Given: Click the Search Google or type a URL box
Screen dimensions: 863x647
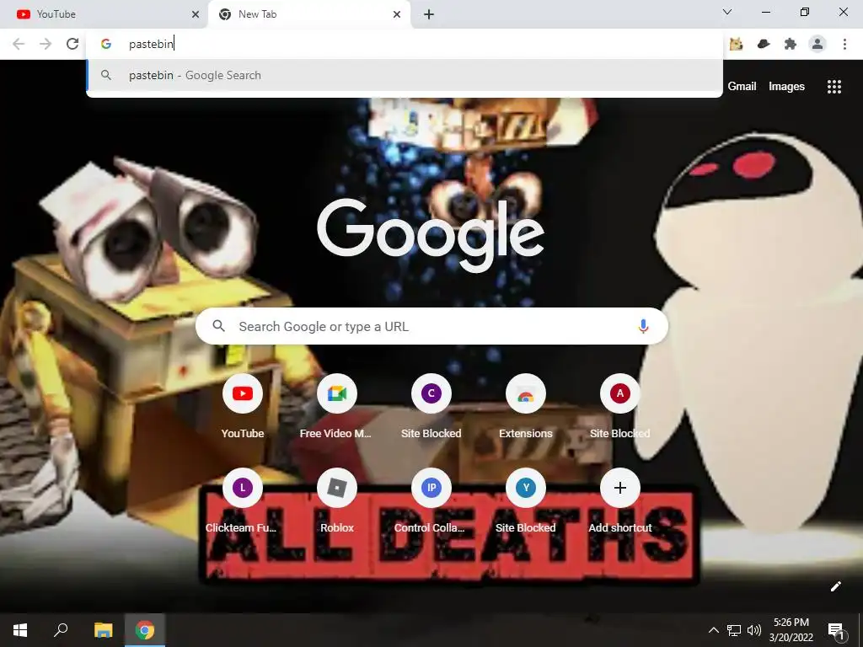Looking at the screenshot, I should pyautogui.click(x=432, y=326).
